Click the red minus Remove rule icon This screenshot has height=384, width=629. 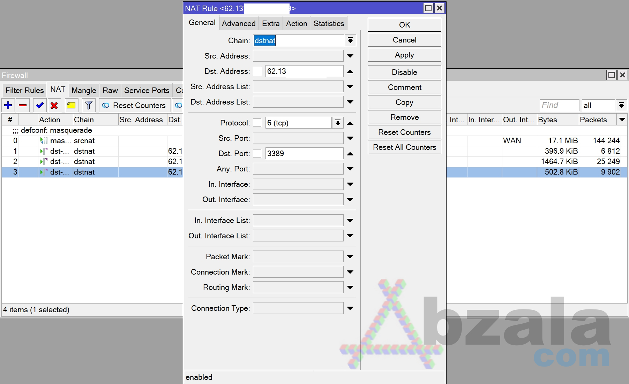tap(23, 105)
